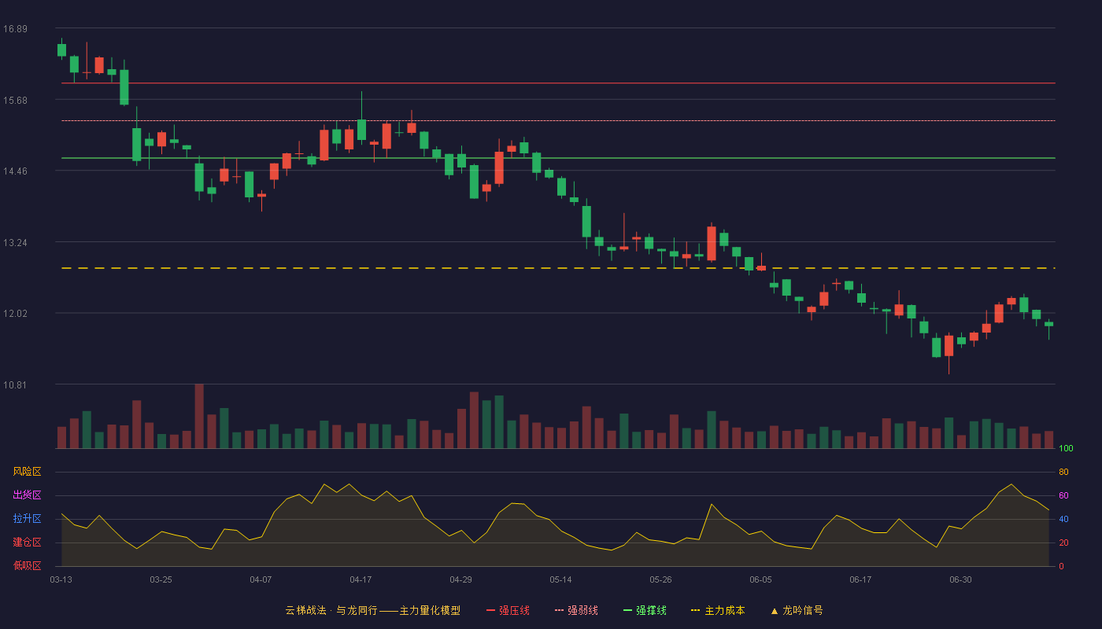
Task: Click the pink dotted strength line on chart
Action: pyautogui.click(x=558, y=120)
